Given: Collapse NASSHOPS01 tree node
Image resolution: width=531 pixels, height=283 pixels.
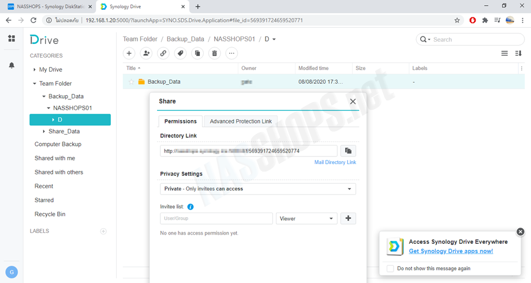Looking at the screenshot, I should [x=48, y=108].
